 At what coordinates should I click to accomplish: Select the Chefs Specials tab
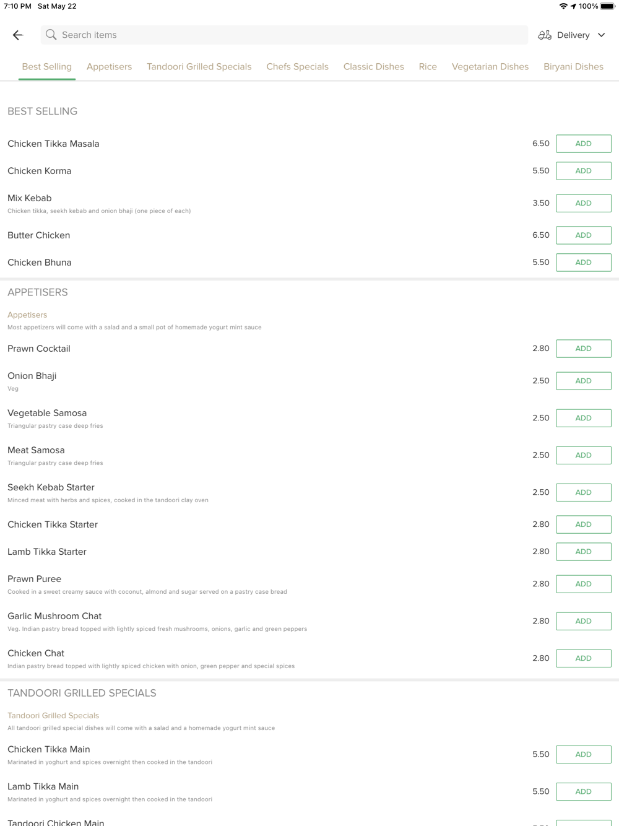(x=297, y=67)
